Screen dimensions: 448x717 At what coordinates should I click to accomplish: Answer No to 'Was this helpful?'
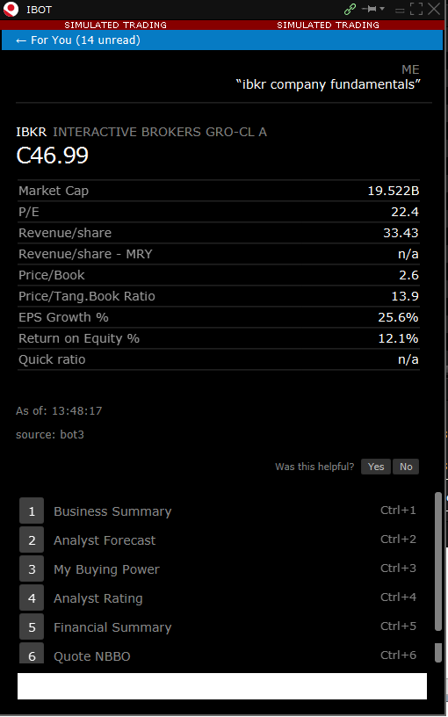pyautogui.click(x=406, y=467)
